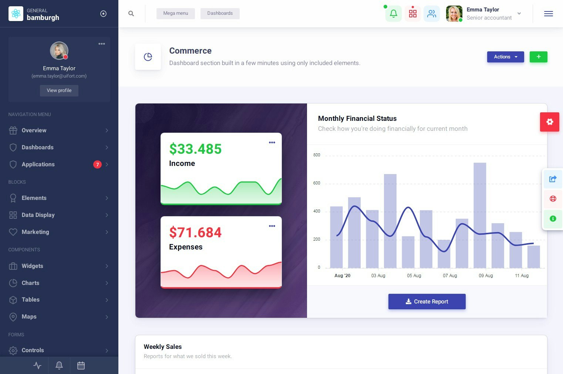Click the grid apps icon in the header

(412, 13)
